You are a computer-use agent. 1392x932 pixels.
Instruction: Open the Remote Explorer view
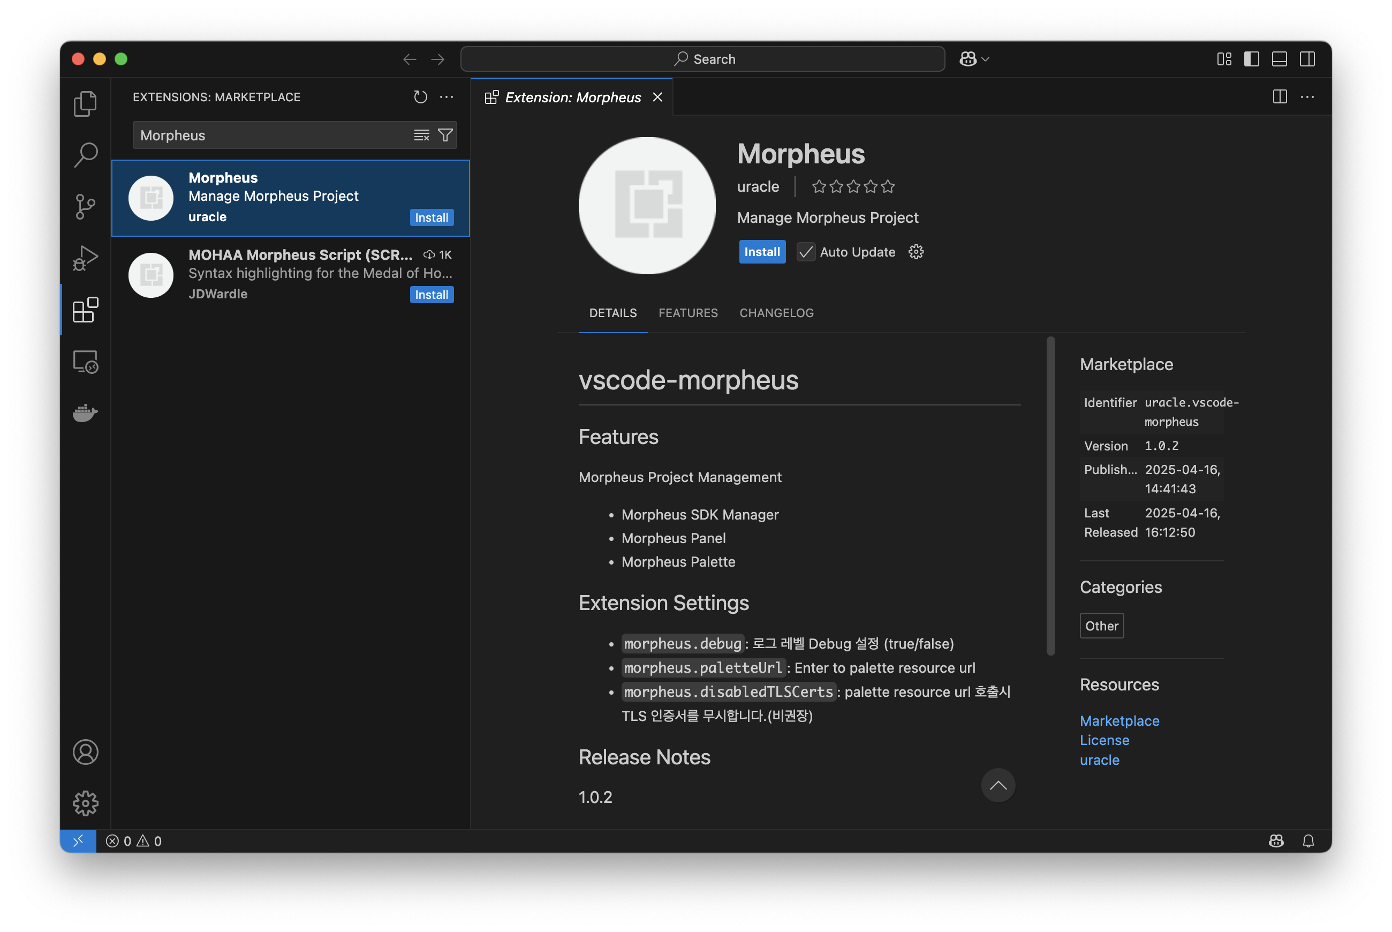85,362
